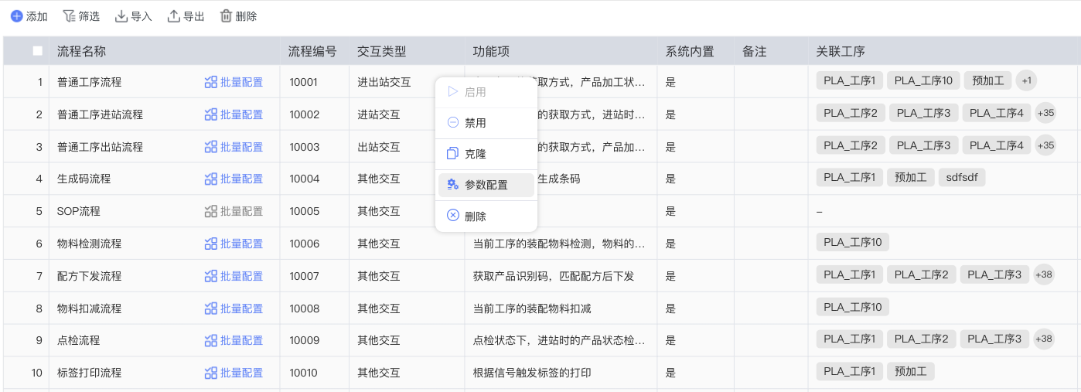This screenshot has height=392, width=1081.
Task: Click 批量配置 icon for SOP流程 row
Action: tap(210, 211)
